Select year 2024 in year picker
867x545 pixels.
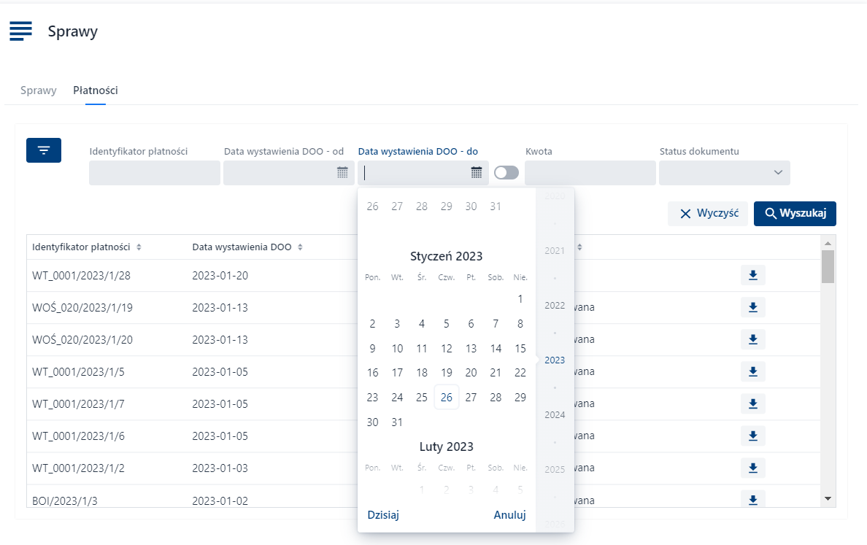[x=555, y=414]
